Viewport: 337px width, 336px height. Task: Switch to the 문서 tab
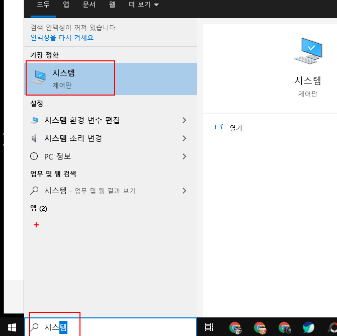pyautogui.click(x=89, y=5)
